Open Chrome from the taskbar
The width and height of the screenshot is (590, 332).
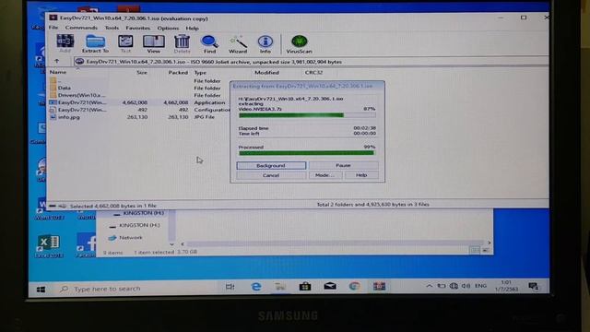click(354, 287)
